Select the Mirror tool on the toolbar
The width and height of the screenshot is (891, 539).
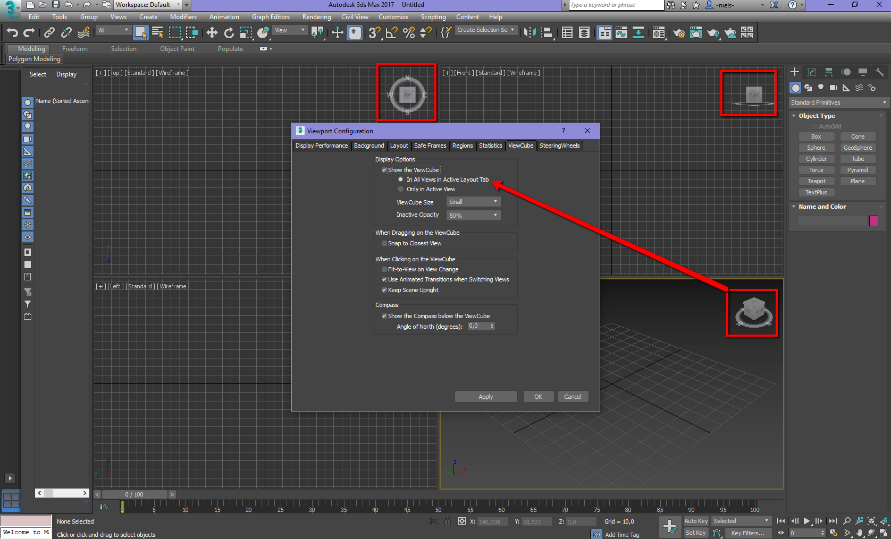click(529, 32)
